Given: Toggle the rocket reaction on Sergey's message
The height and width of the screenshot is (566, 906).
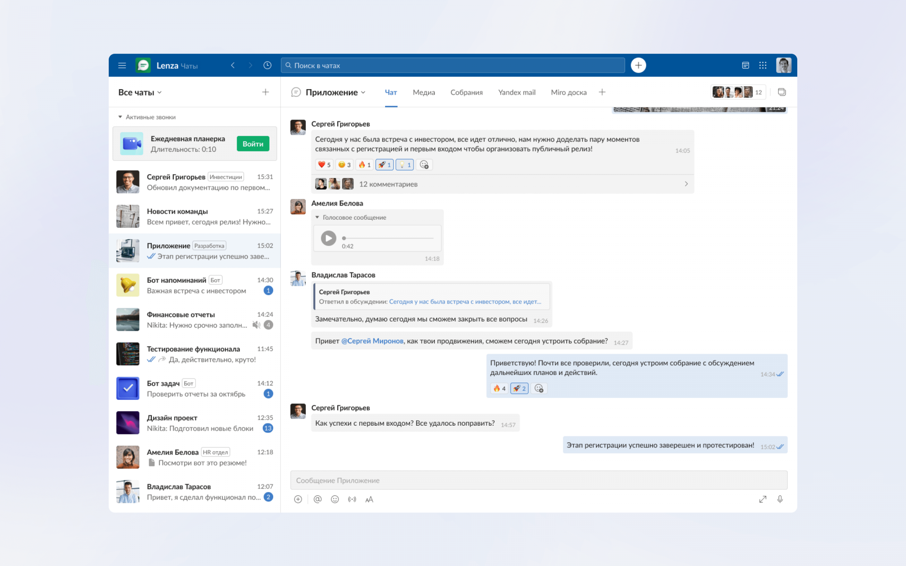Looking at the screenshot, I should 384,165.
